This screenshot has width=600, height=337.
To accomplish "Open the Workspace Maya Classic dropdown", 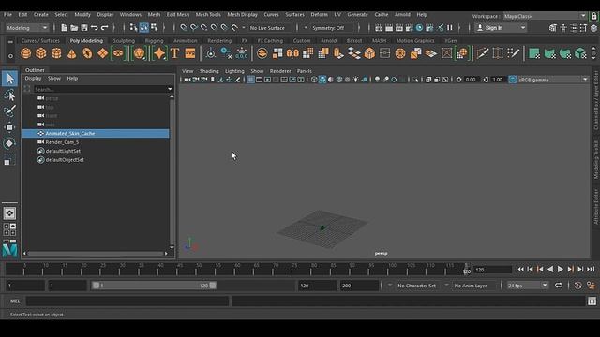I will pyautogui.click(x=545, y=16).
